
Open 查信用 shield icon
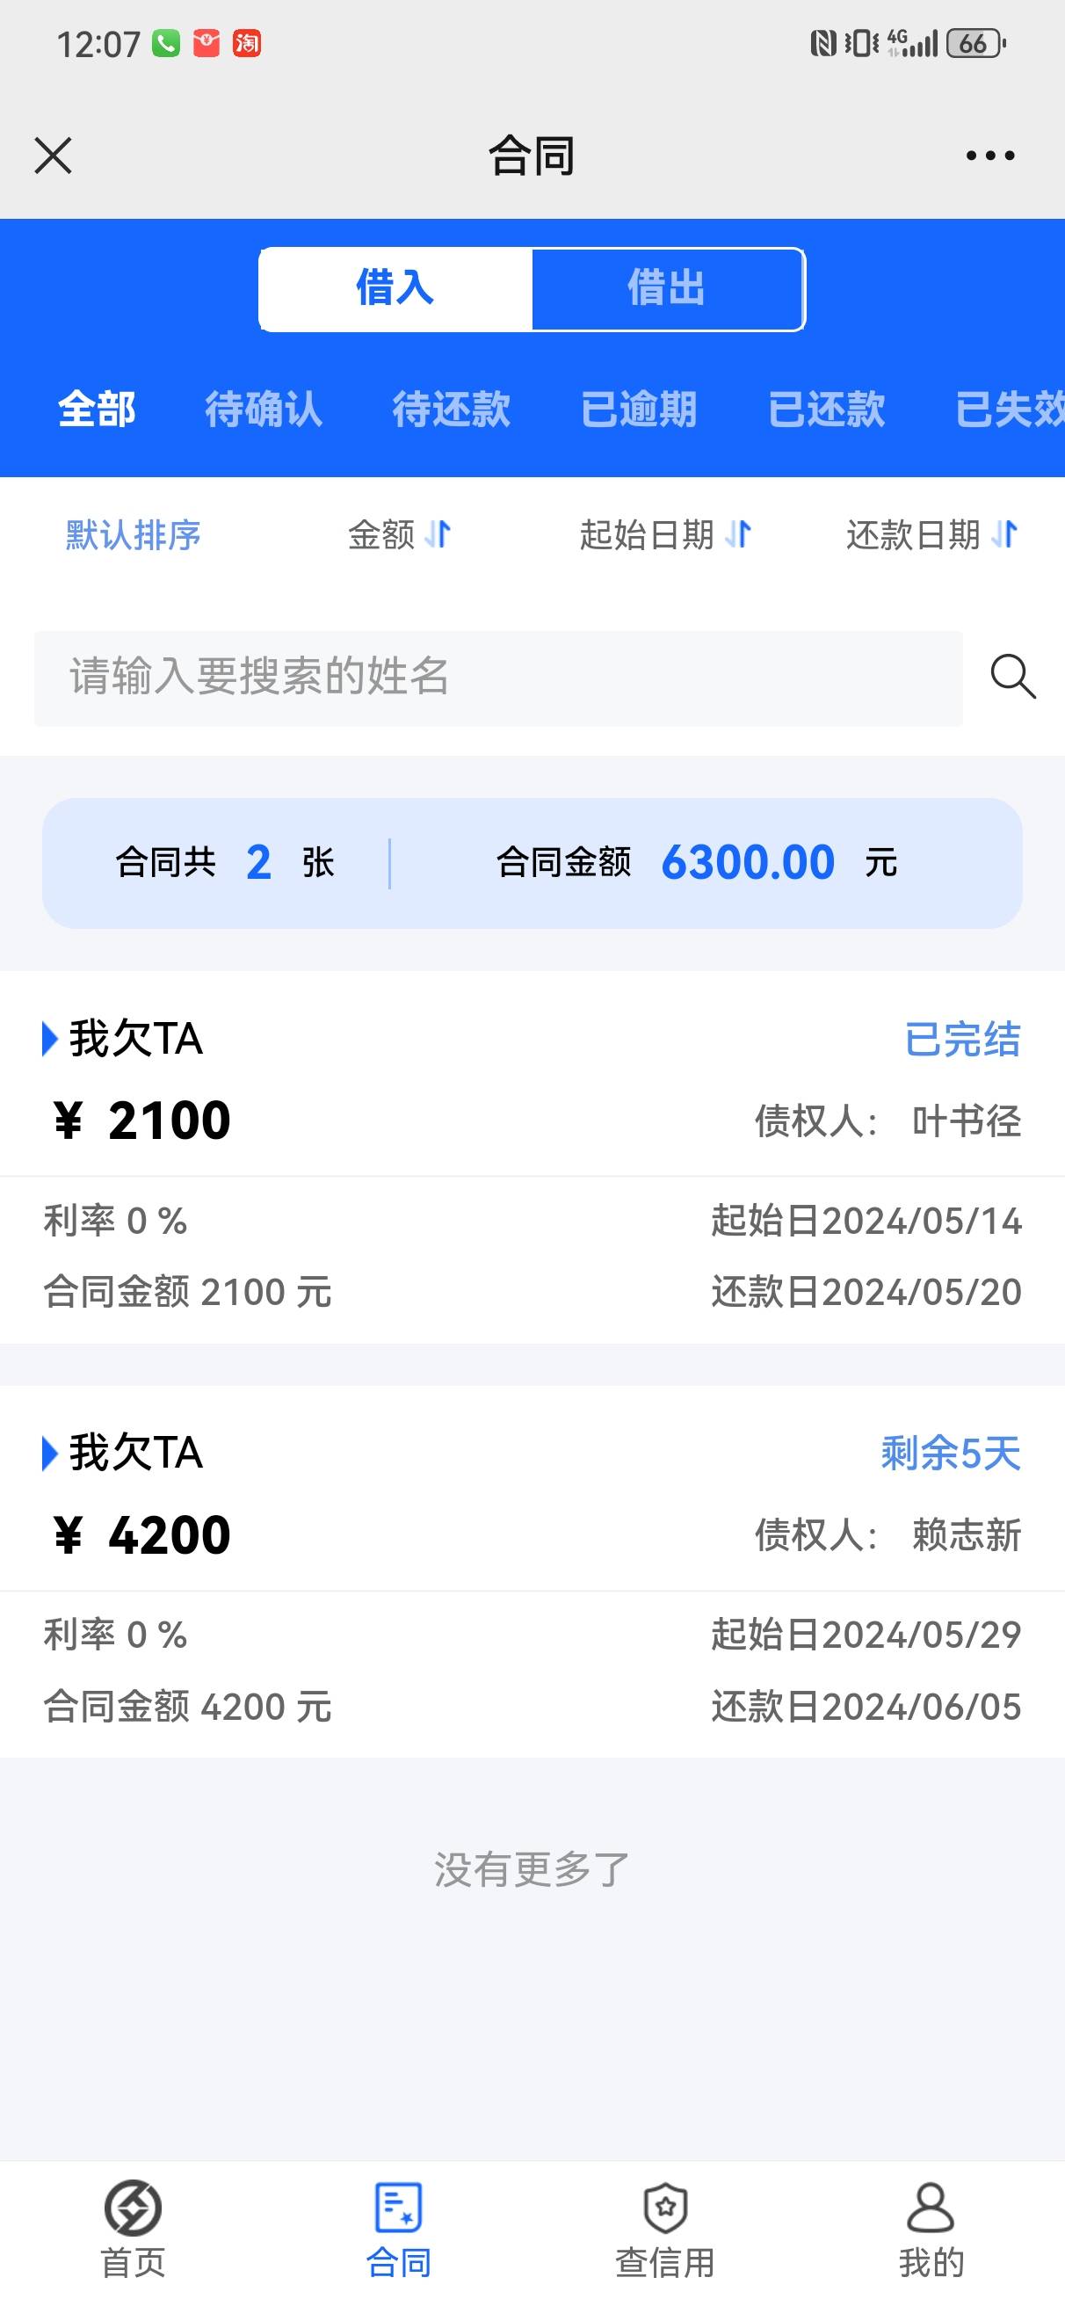click(x=665, y=2207)
